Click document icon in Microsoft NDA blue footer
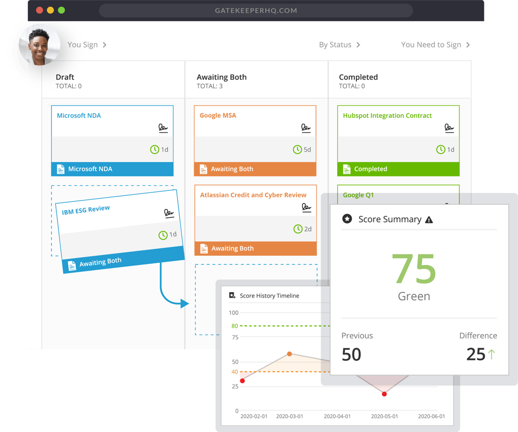 click(x=61, y=169)
